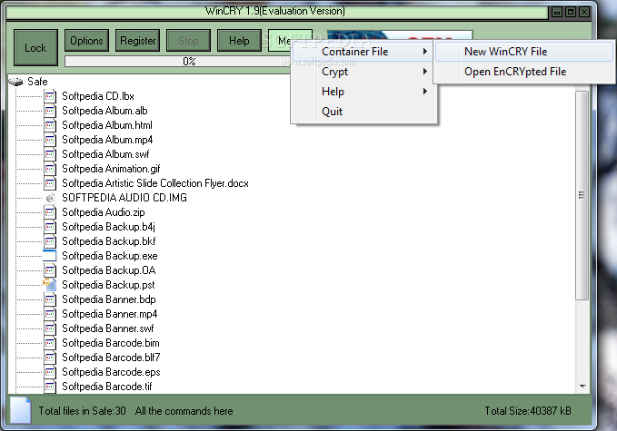Select the Safe root node label
Viewport: 617px width, 431px height.
(x=37, y=82)
